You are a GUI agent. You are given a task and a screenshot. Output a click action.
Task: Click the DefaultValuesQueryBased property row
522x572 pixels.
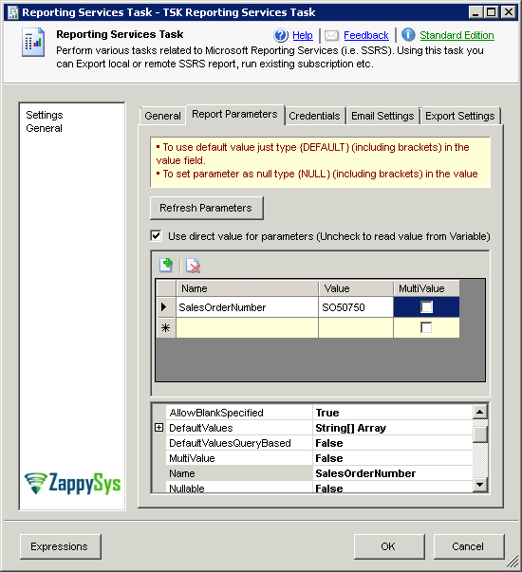point(320,443)
